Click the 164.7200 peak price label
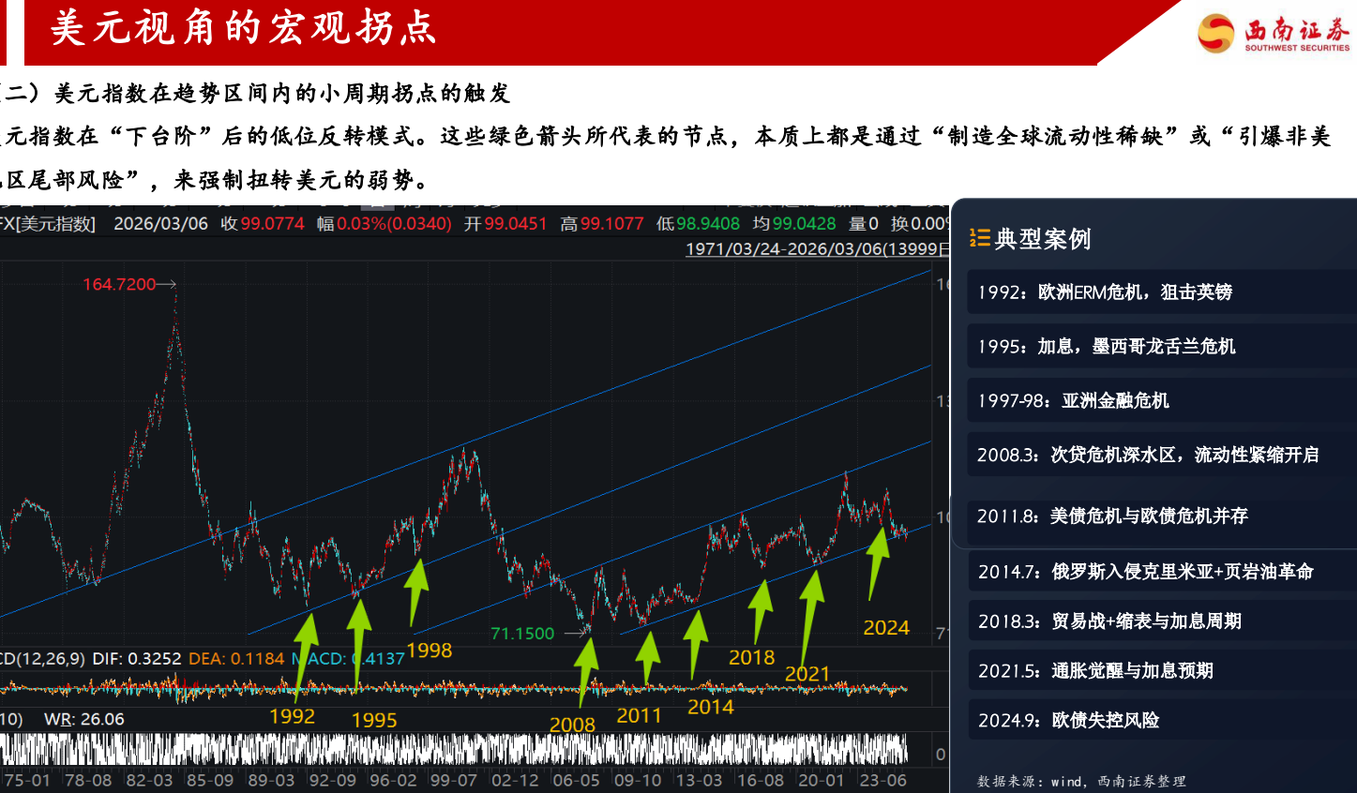 pyautogui.click(x=119, y=284)
